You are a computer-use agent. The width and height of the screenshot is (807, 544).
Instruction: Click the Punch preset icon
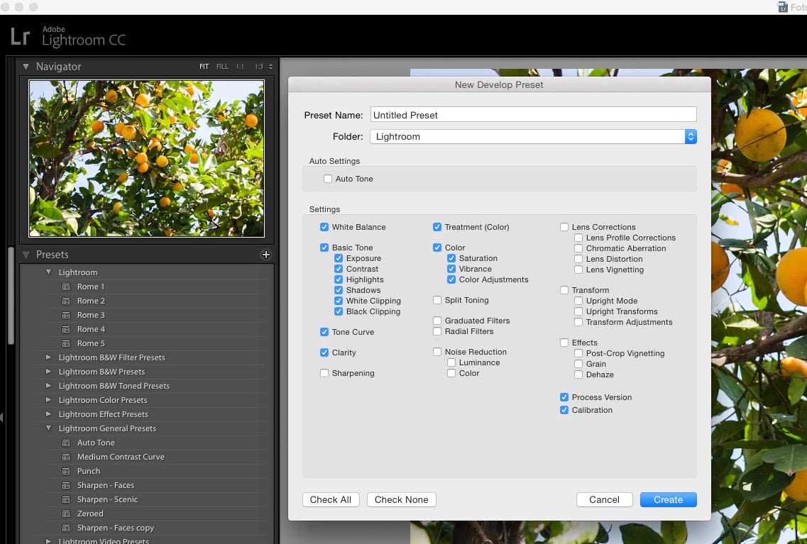[x=66, y=471]
